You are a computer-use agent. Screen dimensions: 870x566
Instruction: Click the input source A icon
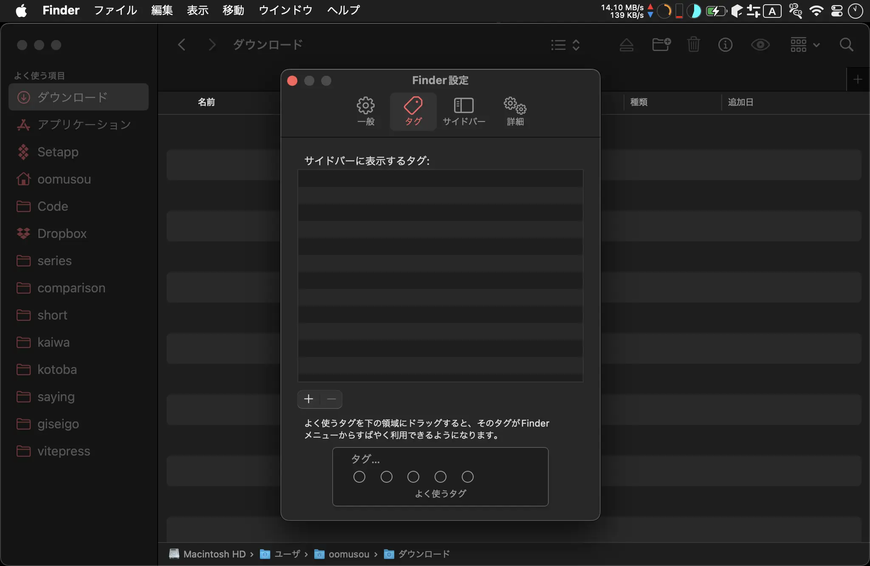point(772,11)
